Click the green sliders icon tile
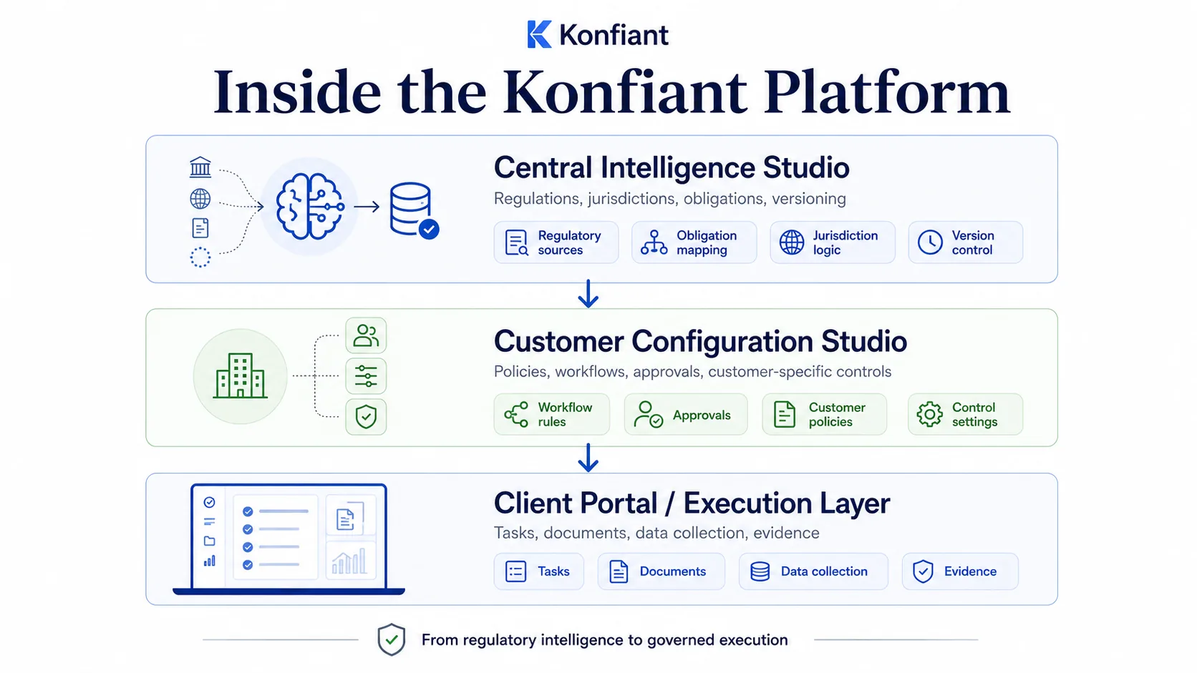Viewport: 1197px width, 673px height. [366, 376]
